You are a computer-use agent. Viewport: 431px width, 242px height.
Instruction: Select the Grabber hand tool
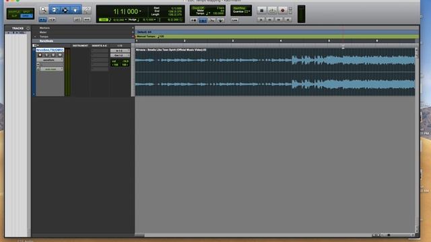click(x=75, y=10)
